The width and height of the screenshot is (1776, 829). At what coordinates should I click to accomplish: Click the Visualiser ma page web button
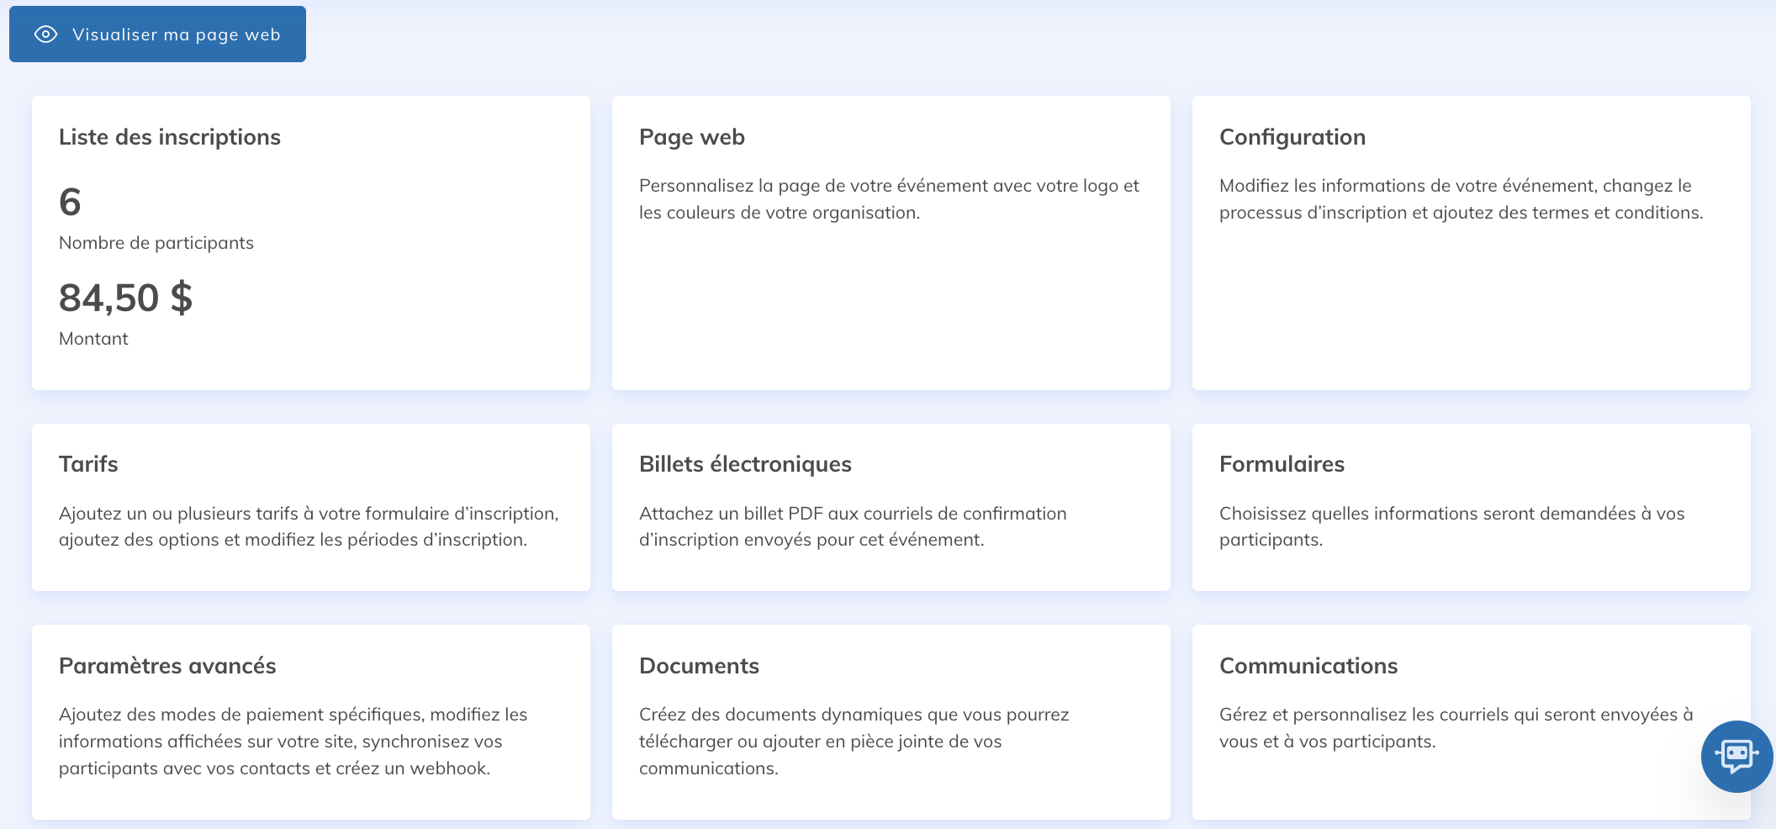coord(158,34)
